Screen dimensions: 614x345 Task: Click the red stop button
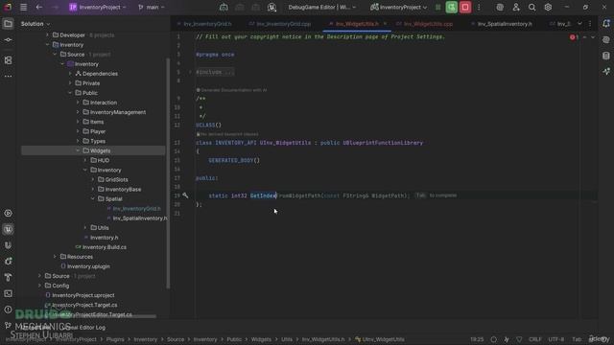465,7
